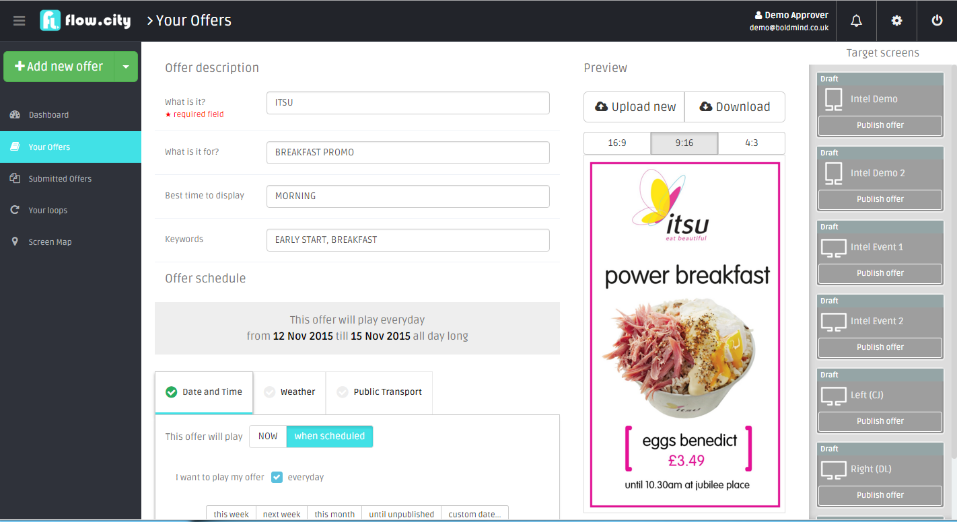
Task: Publish offer to Intel Event 1
Action: [880, 273]
